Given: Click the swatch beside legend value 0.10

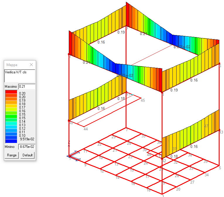Looking at the screenshot, I should 11,134.
